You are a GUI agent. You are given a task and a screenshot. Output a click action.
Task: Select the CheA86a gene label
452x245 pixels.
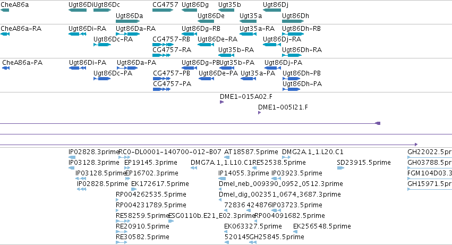(15, 5)
